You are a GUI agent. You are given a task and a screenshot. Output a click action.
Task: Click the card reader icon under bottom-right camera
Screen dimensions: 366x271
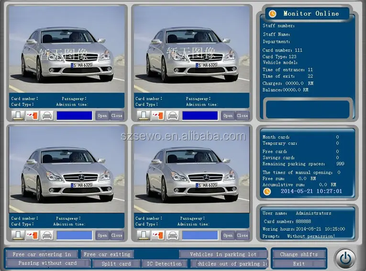[x=143, y=235]
